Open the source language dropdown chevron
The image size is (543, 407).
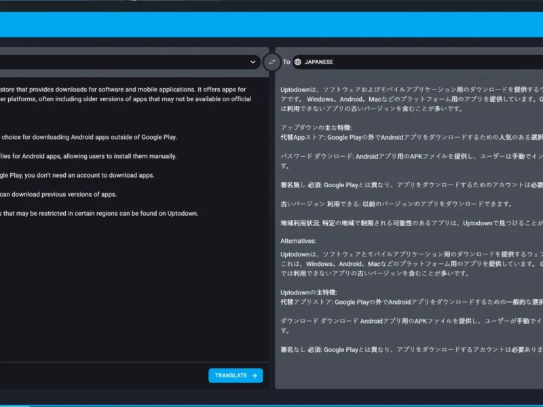[x=253, y=62]
